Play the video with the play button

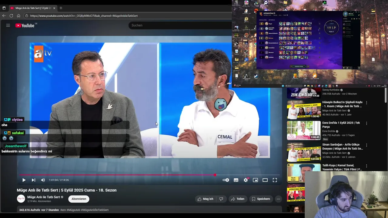point(24,180)
